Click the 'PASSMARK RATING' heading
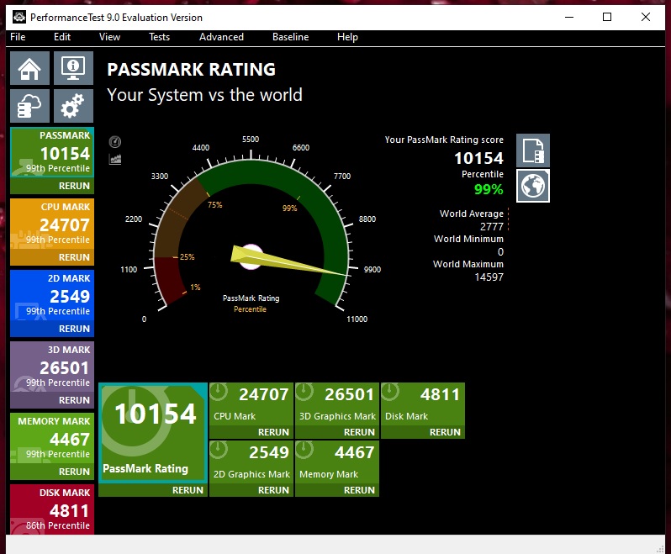Screen dimensions: 671x554 coord(191,69)
